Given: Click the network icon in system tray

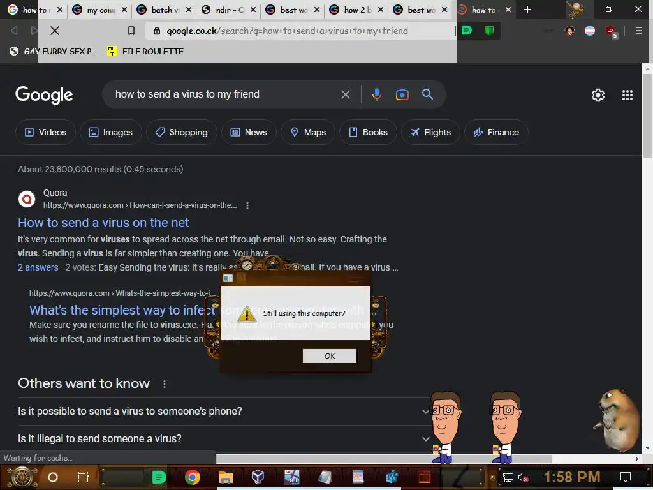Looking at the screenshot, I should [x=508, y=477].
